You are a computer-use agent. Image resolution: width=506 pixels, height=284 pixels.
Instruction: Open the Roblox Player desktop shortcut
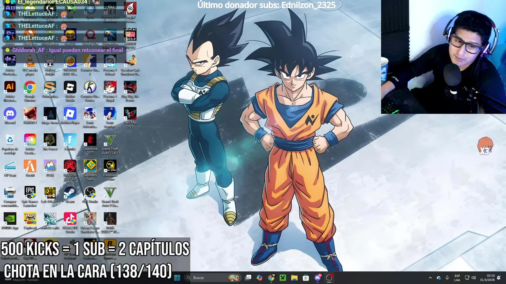coord(70,116)
